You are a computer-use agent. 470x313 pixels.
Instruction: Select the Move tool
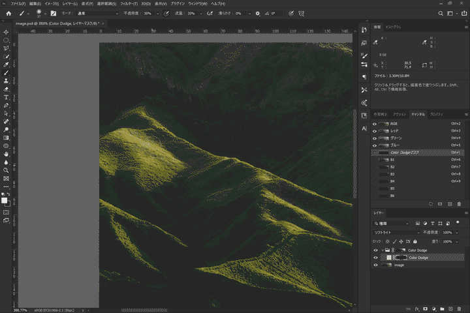pos(6,32)
